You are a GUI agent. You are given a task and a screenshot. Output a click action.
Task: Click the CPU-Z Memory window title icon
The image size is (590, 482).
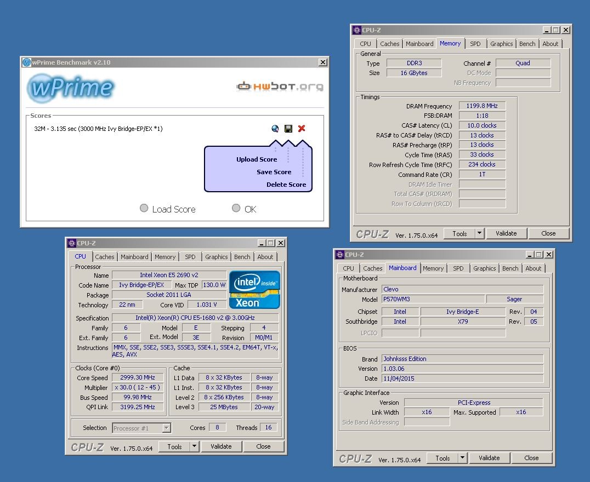(x=357, y=30)
